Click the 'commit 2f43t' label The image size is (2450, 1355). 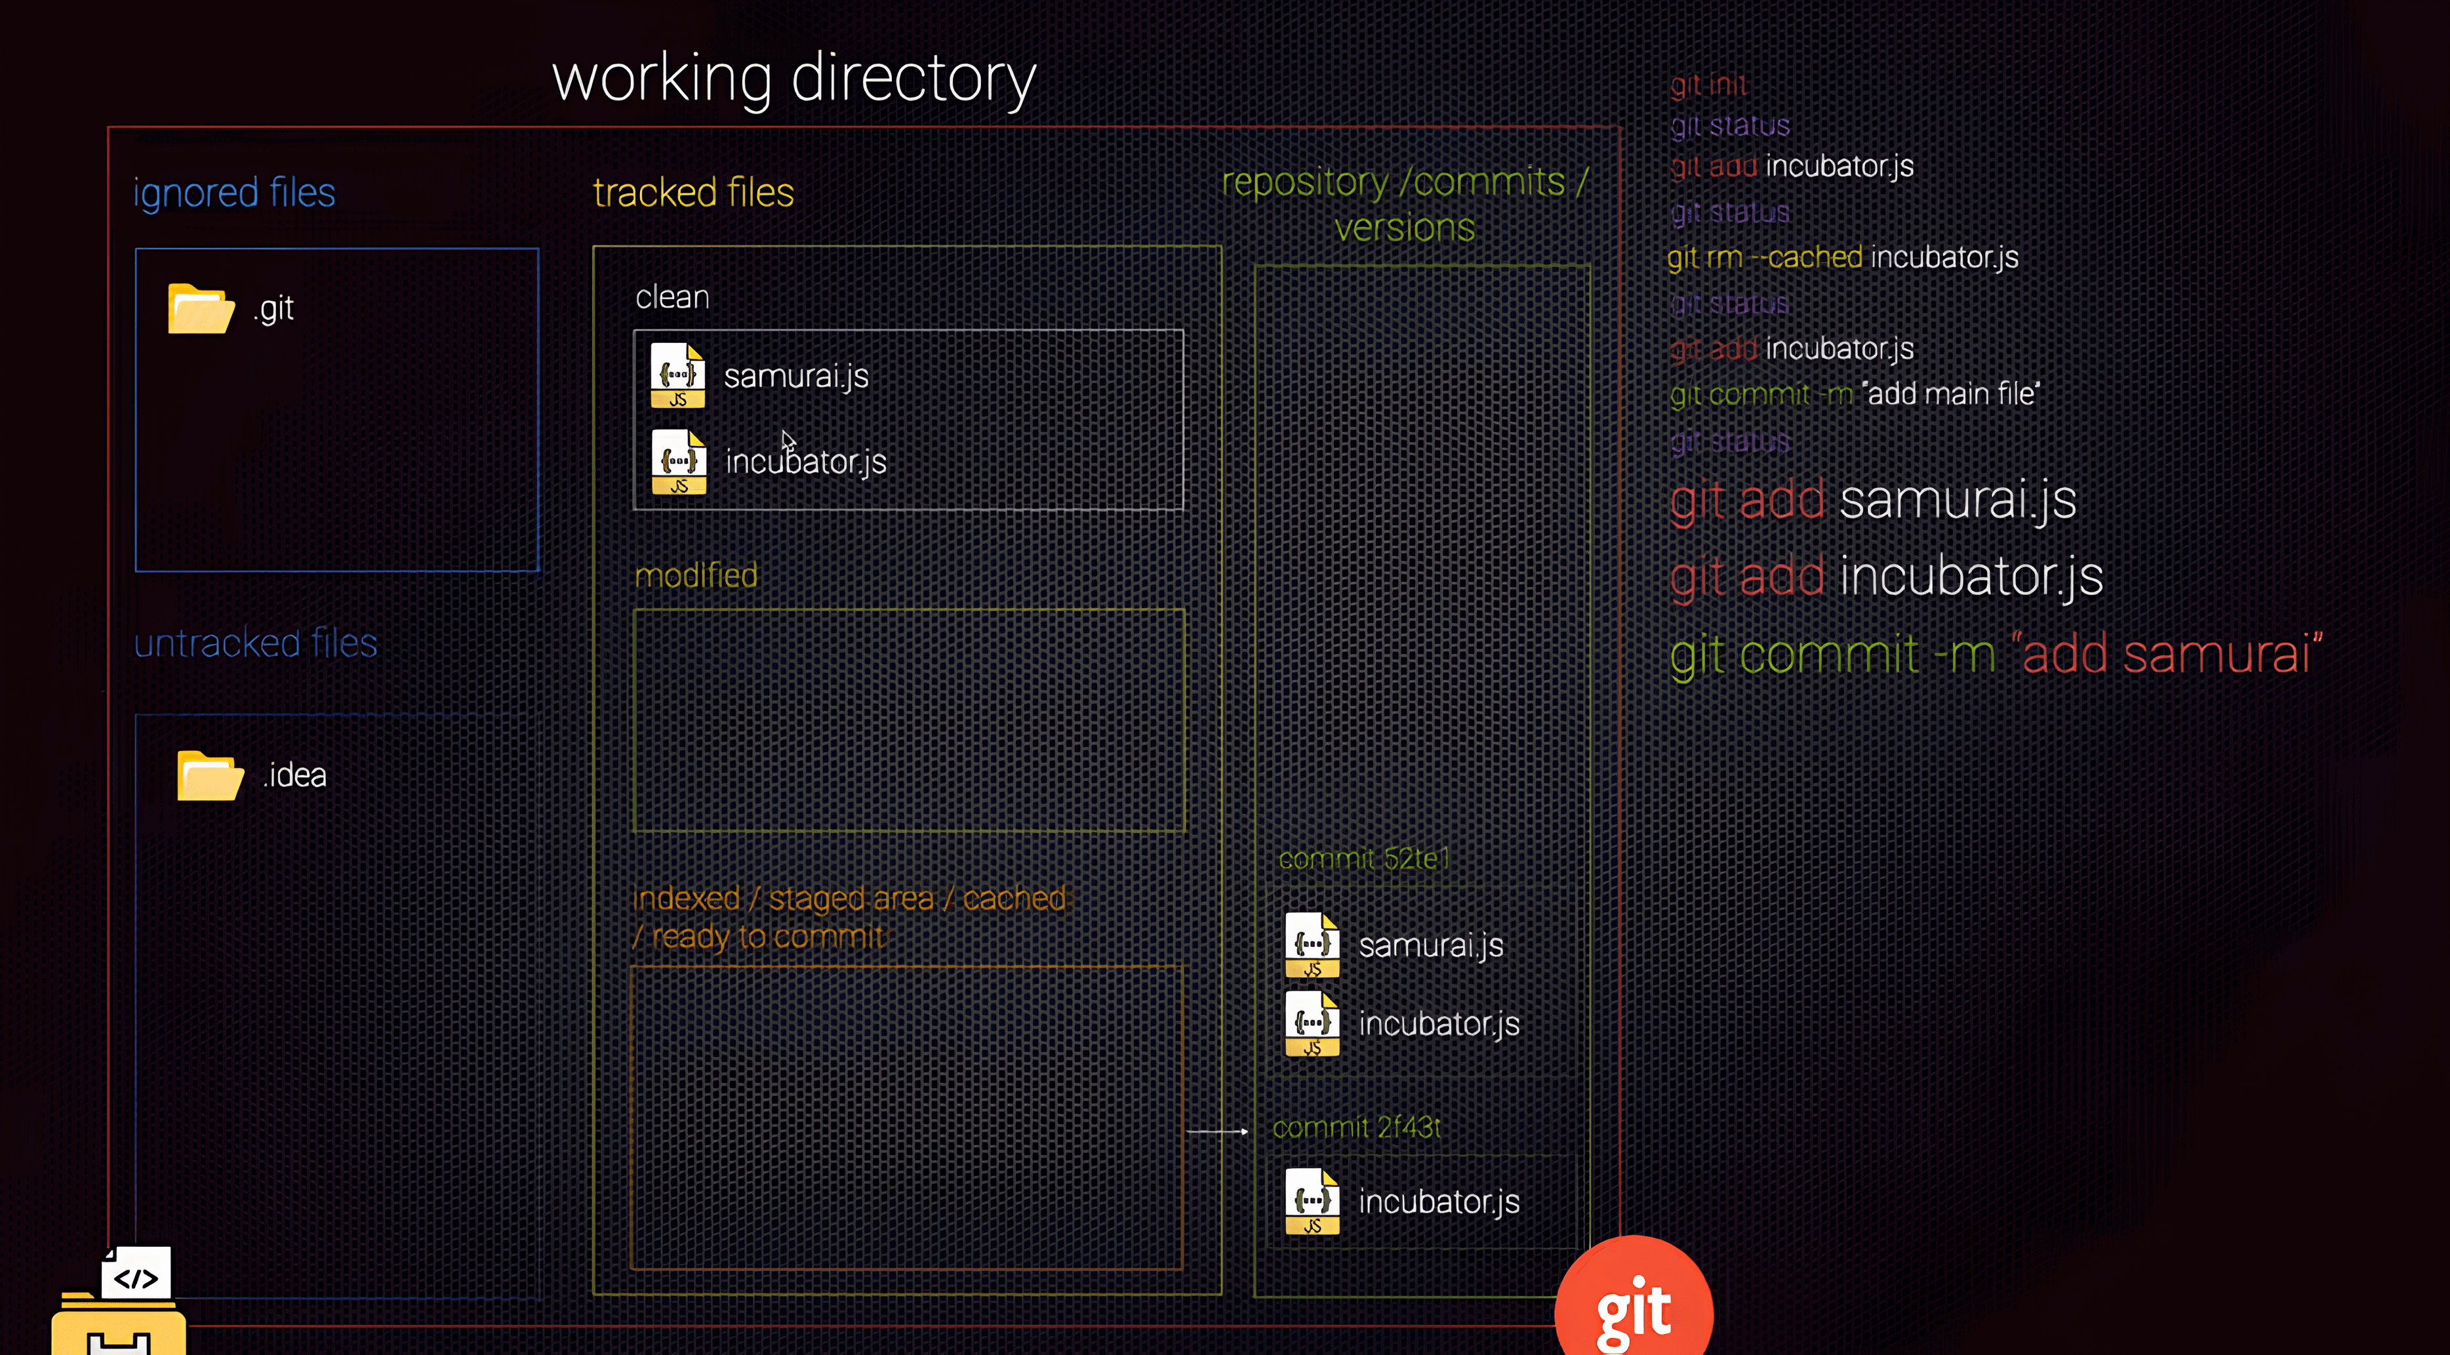click(1356, 1127)
